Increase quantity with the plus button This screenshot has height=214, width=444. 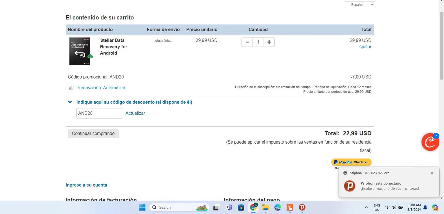269,42
